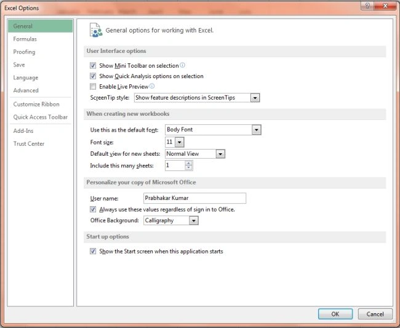
Task: Open the Office Background dropdown
Action: click(x=194, y=220)
